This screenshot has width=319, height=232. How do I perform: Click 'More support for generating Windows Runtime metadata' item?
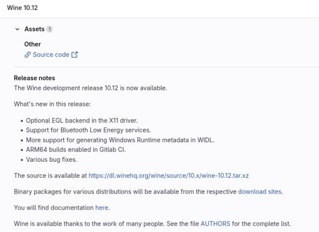click(120, 140)
